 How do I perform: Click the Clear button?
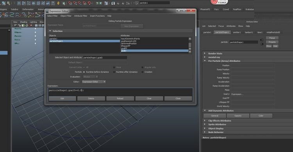tap(149, 99)
